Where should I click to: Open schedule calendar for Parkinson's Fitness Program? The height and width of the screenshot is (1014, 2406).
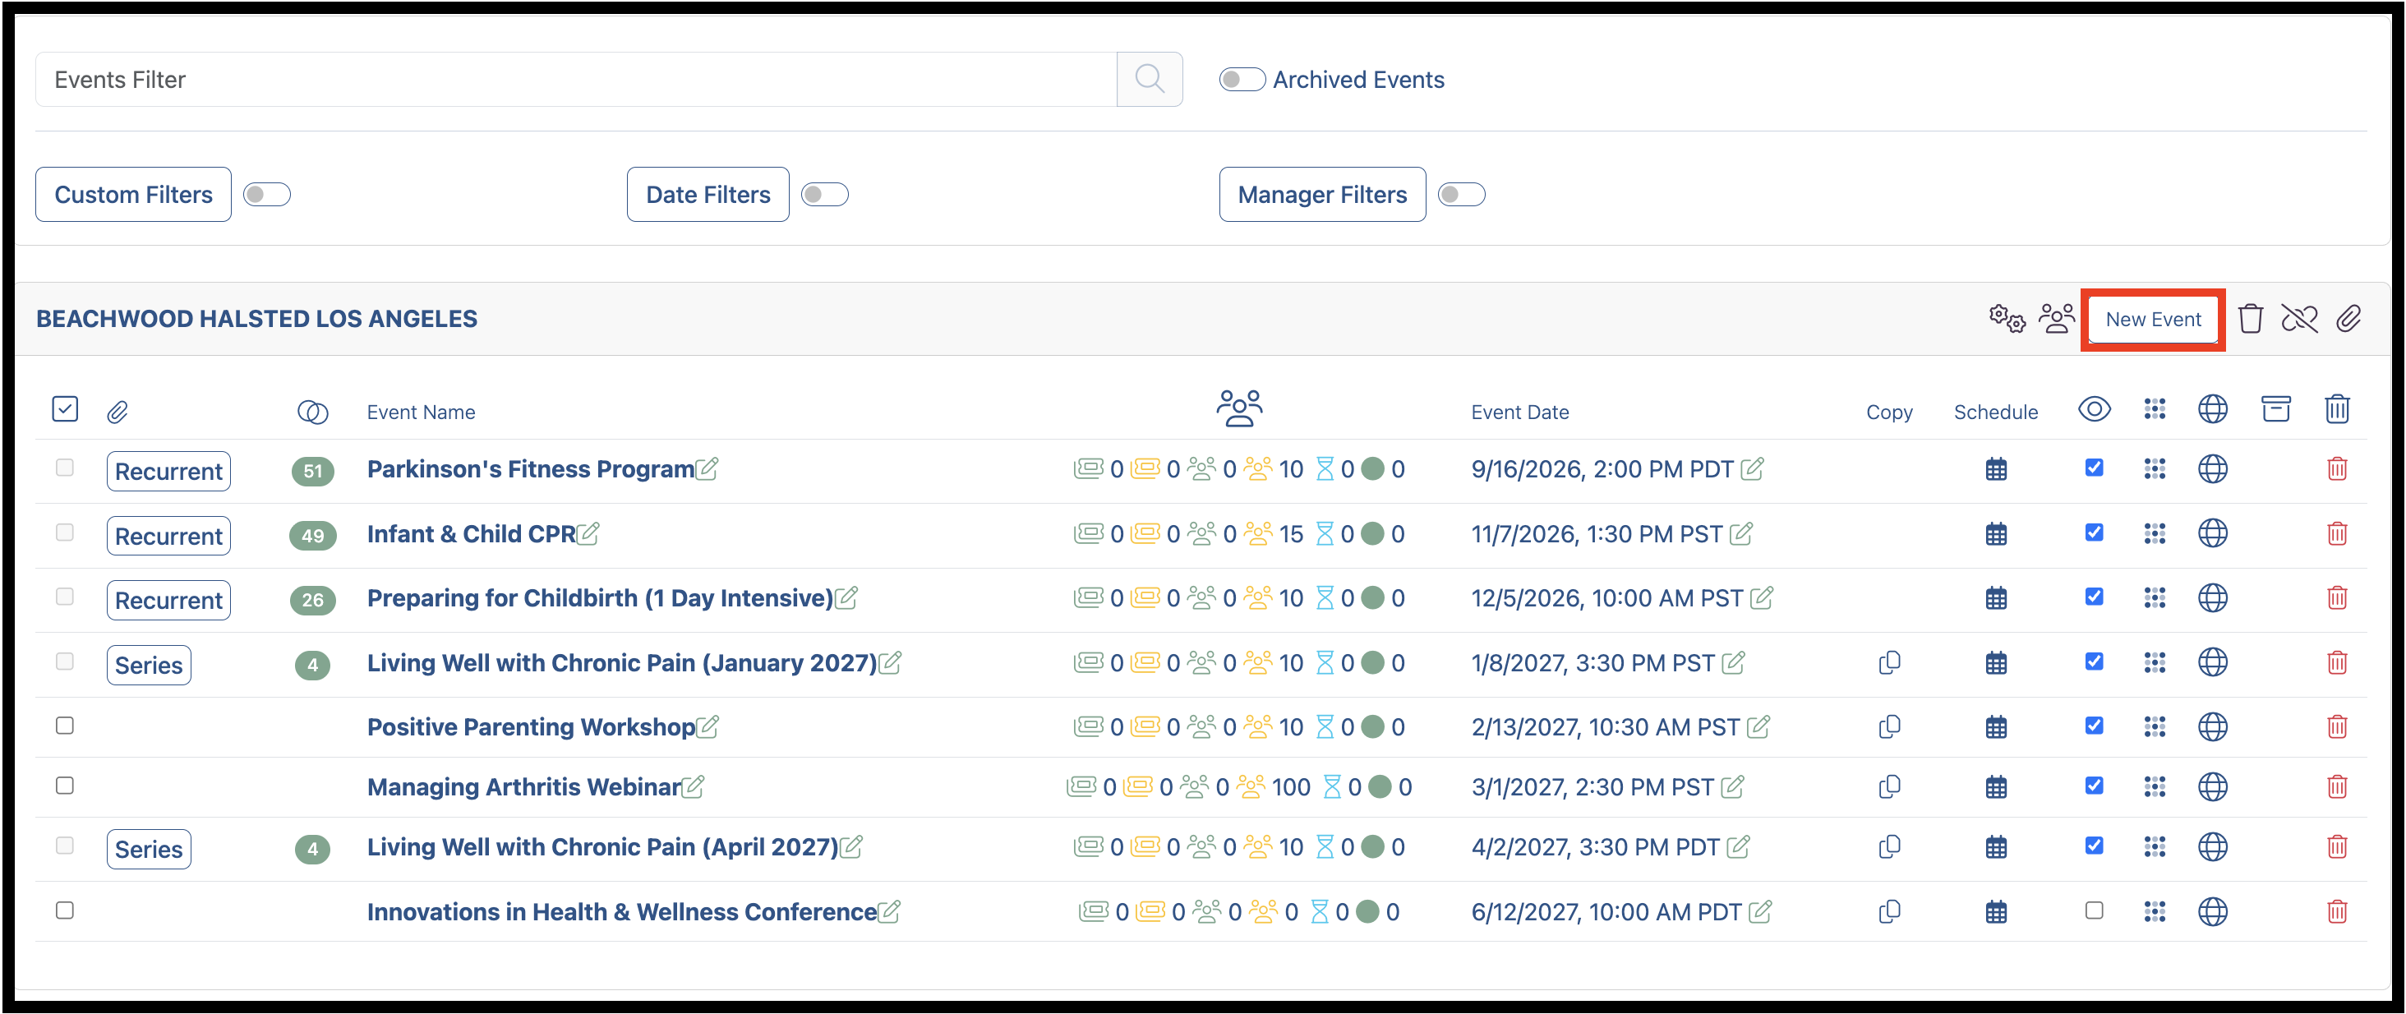1996,468
